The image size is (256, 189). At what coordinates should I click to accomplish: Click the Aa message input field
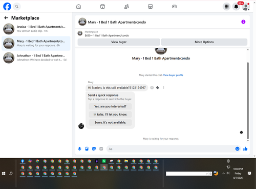pyautogui.click(x=170, y=149)
